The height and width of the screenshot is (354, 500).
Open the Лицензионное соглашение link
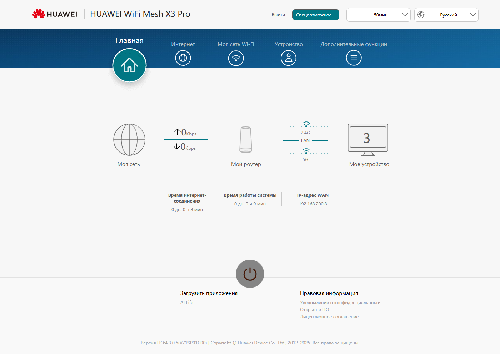(x=329, y=316)
